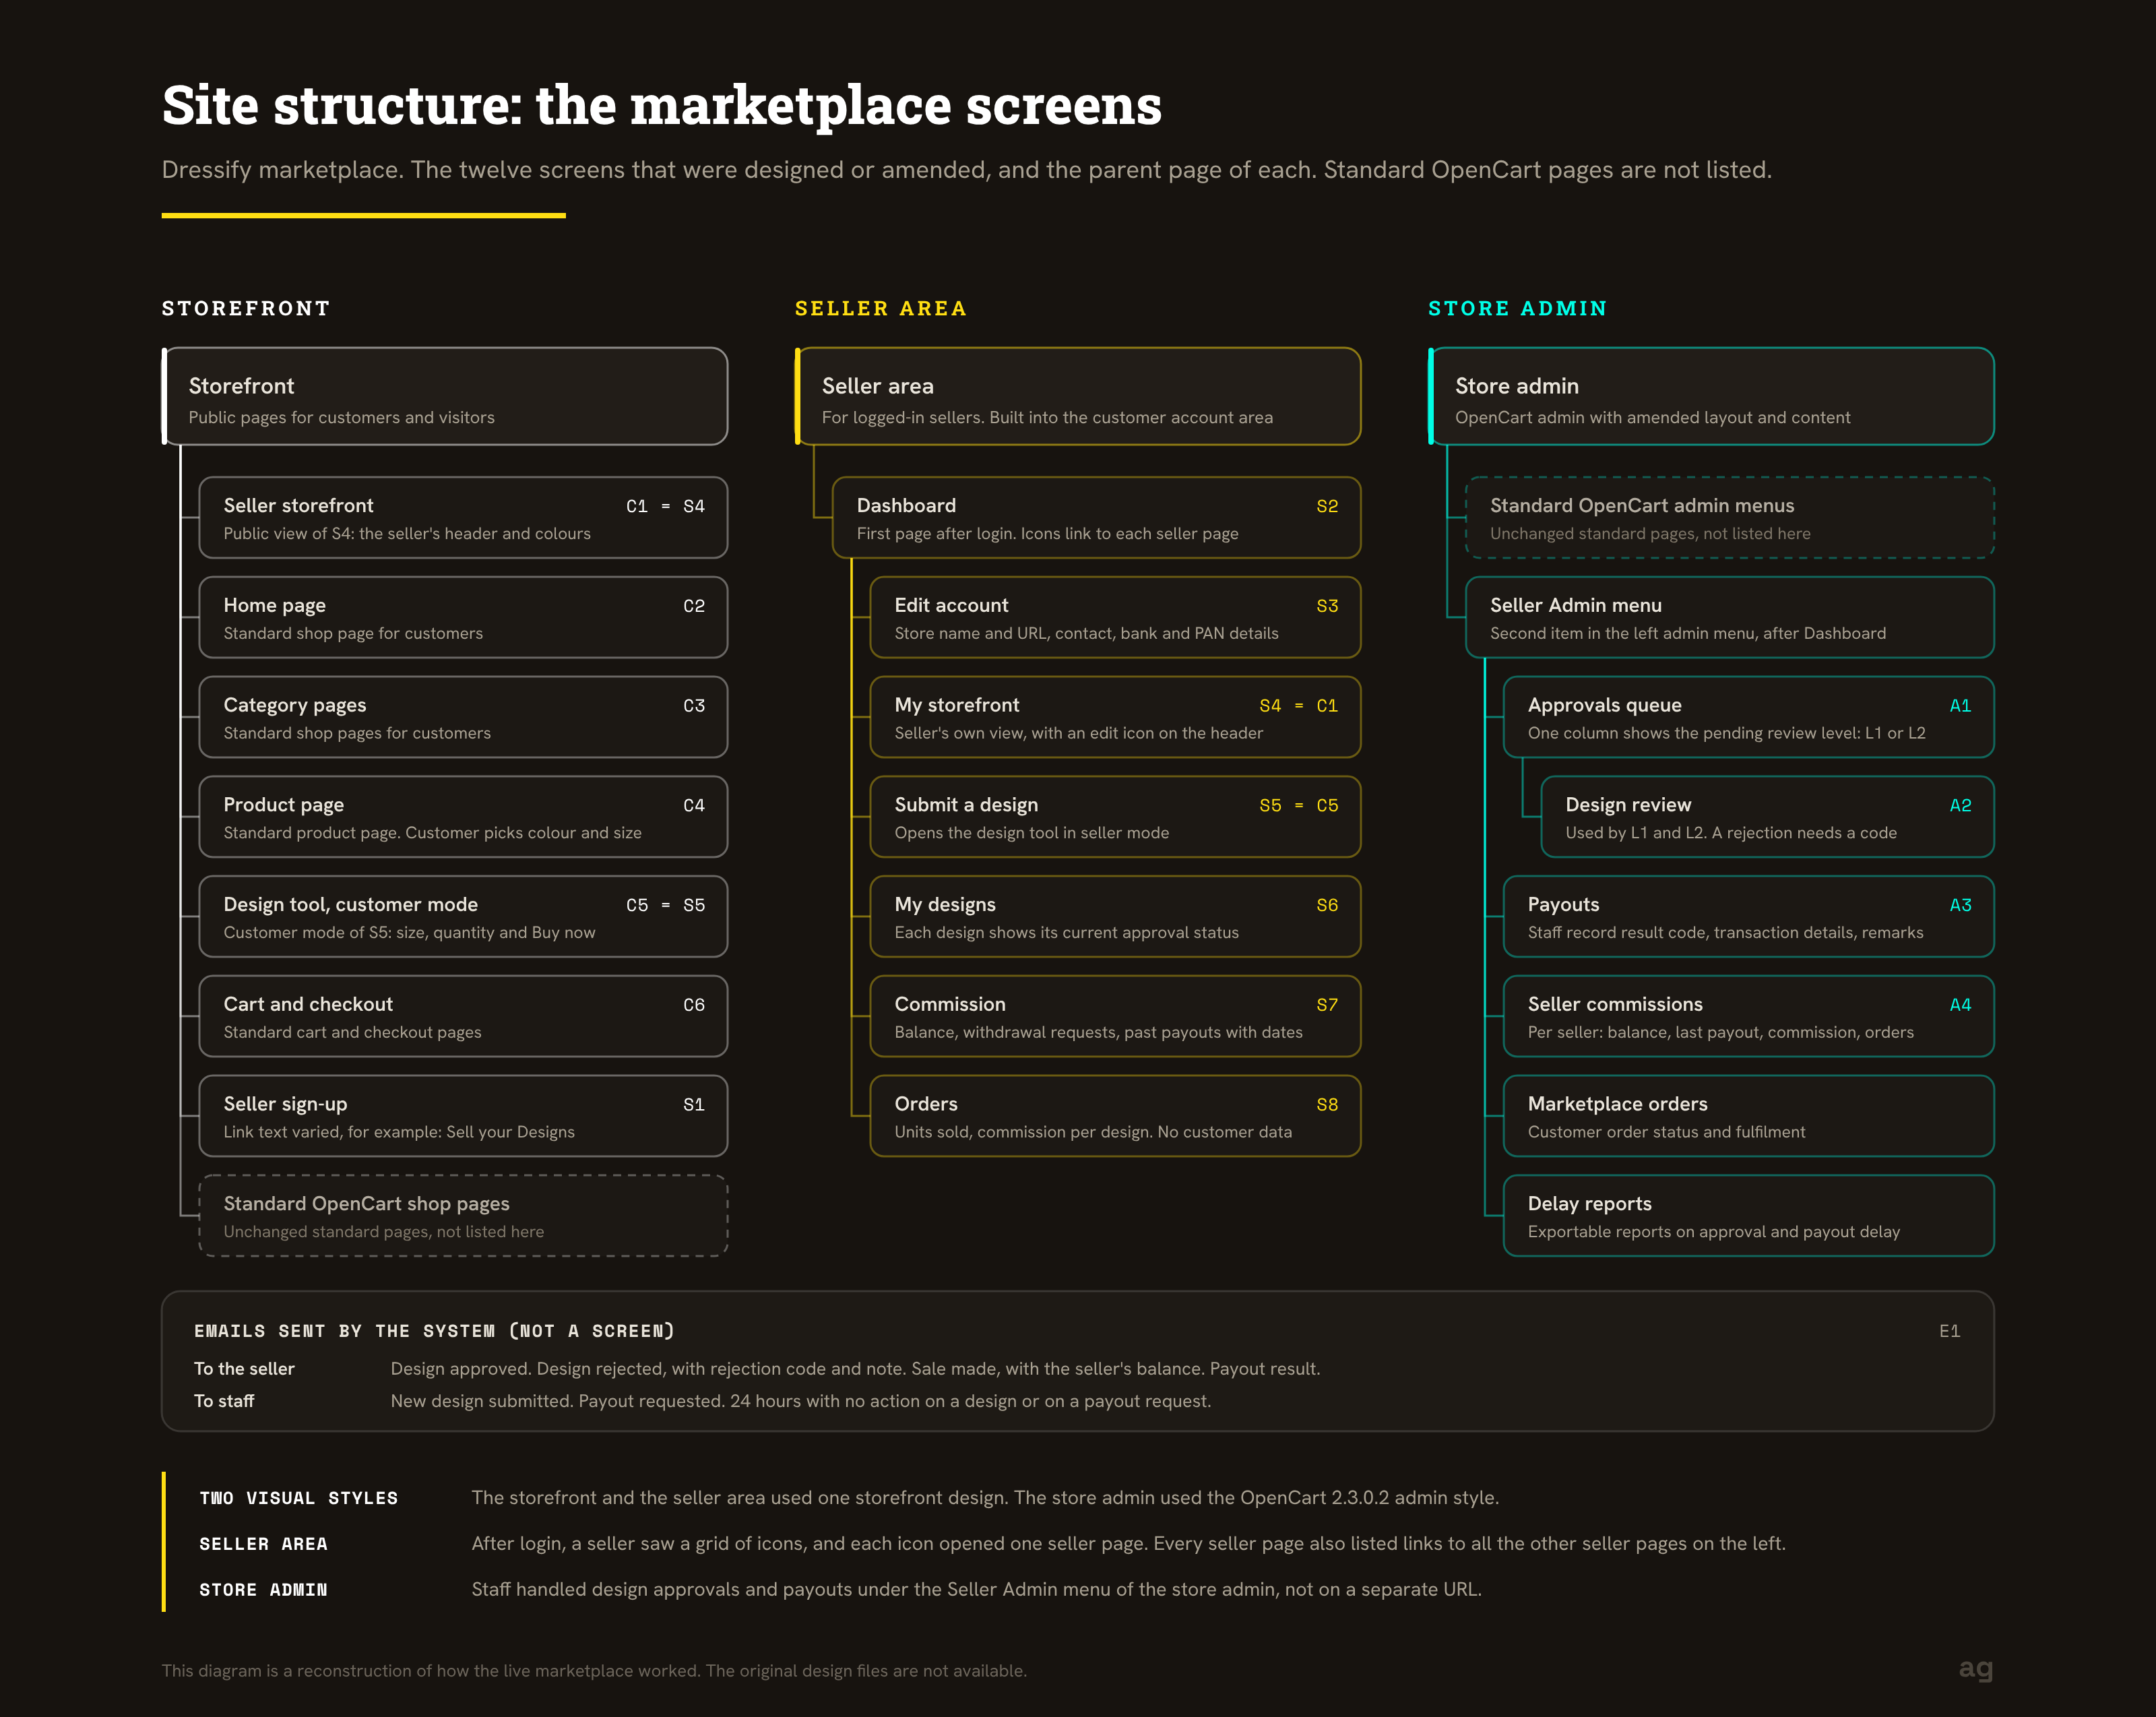This screenshot has width=2156, height=1717.
Task: Click the E1 code in emails panel
Action: (1950, 1331)
